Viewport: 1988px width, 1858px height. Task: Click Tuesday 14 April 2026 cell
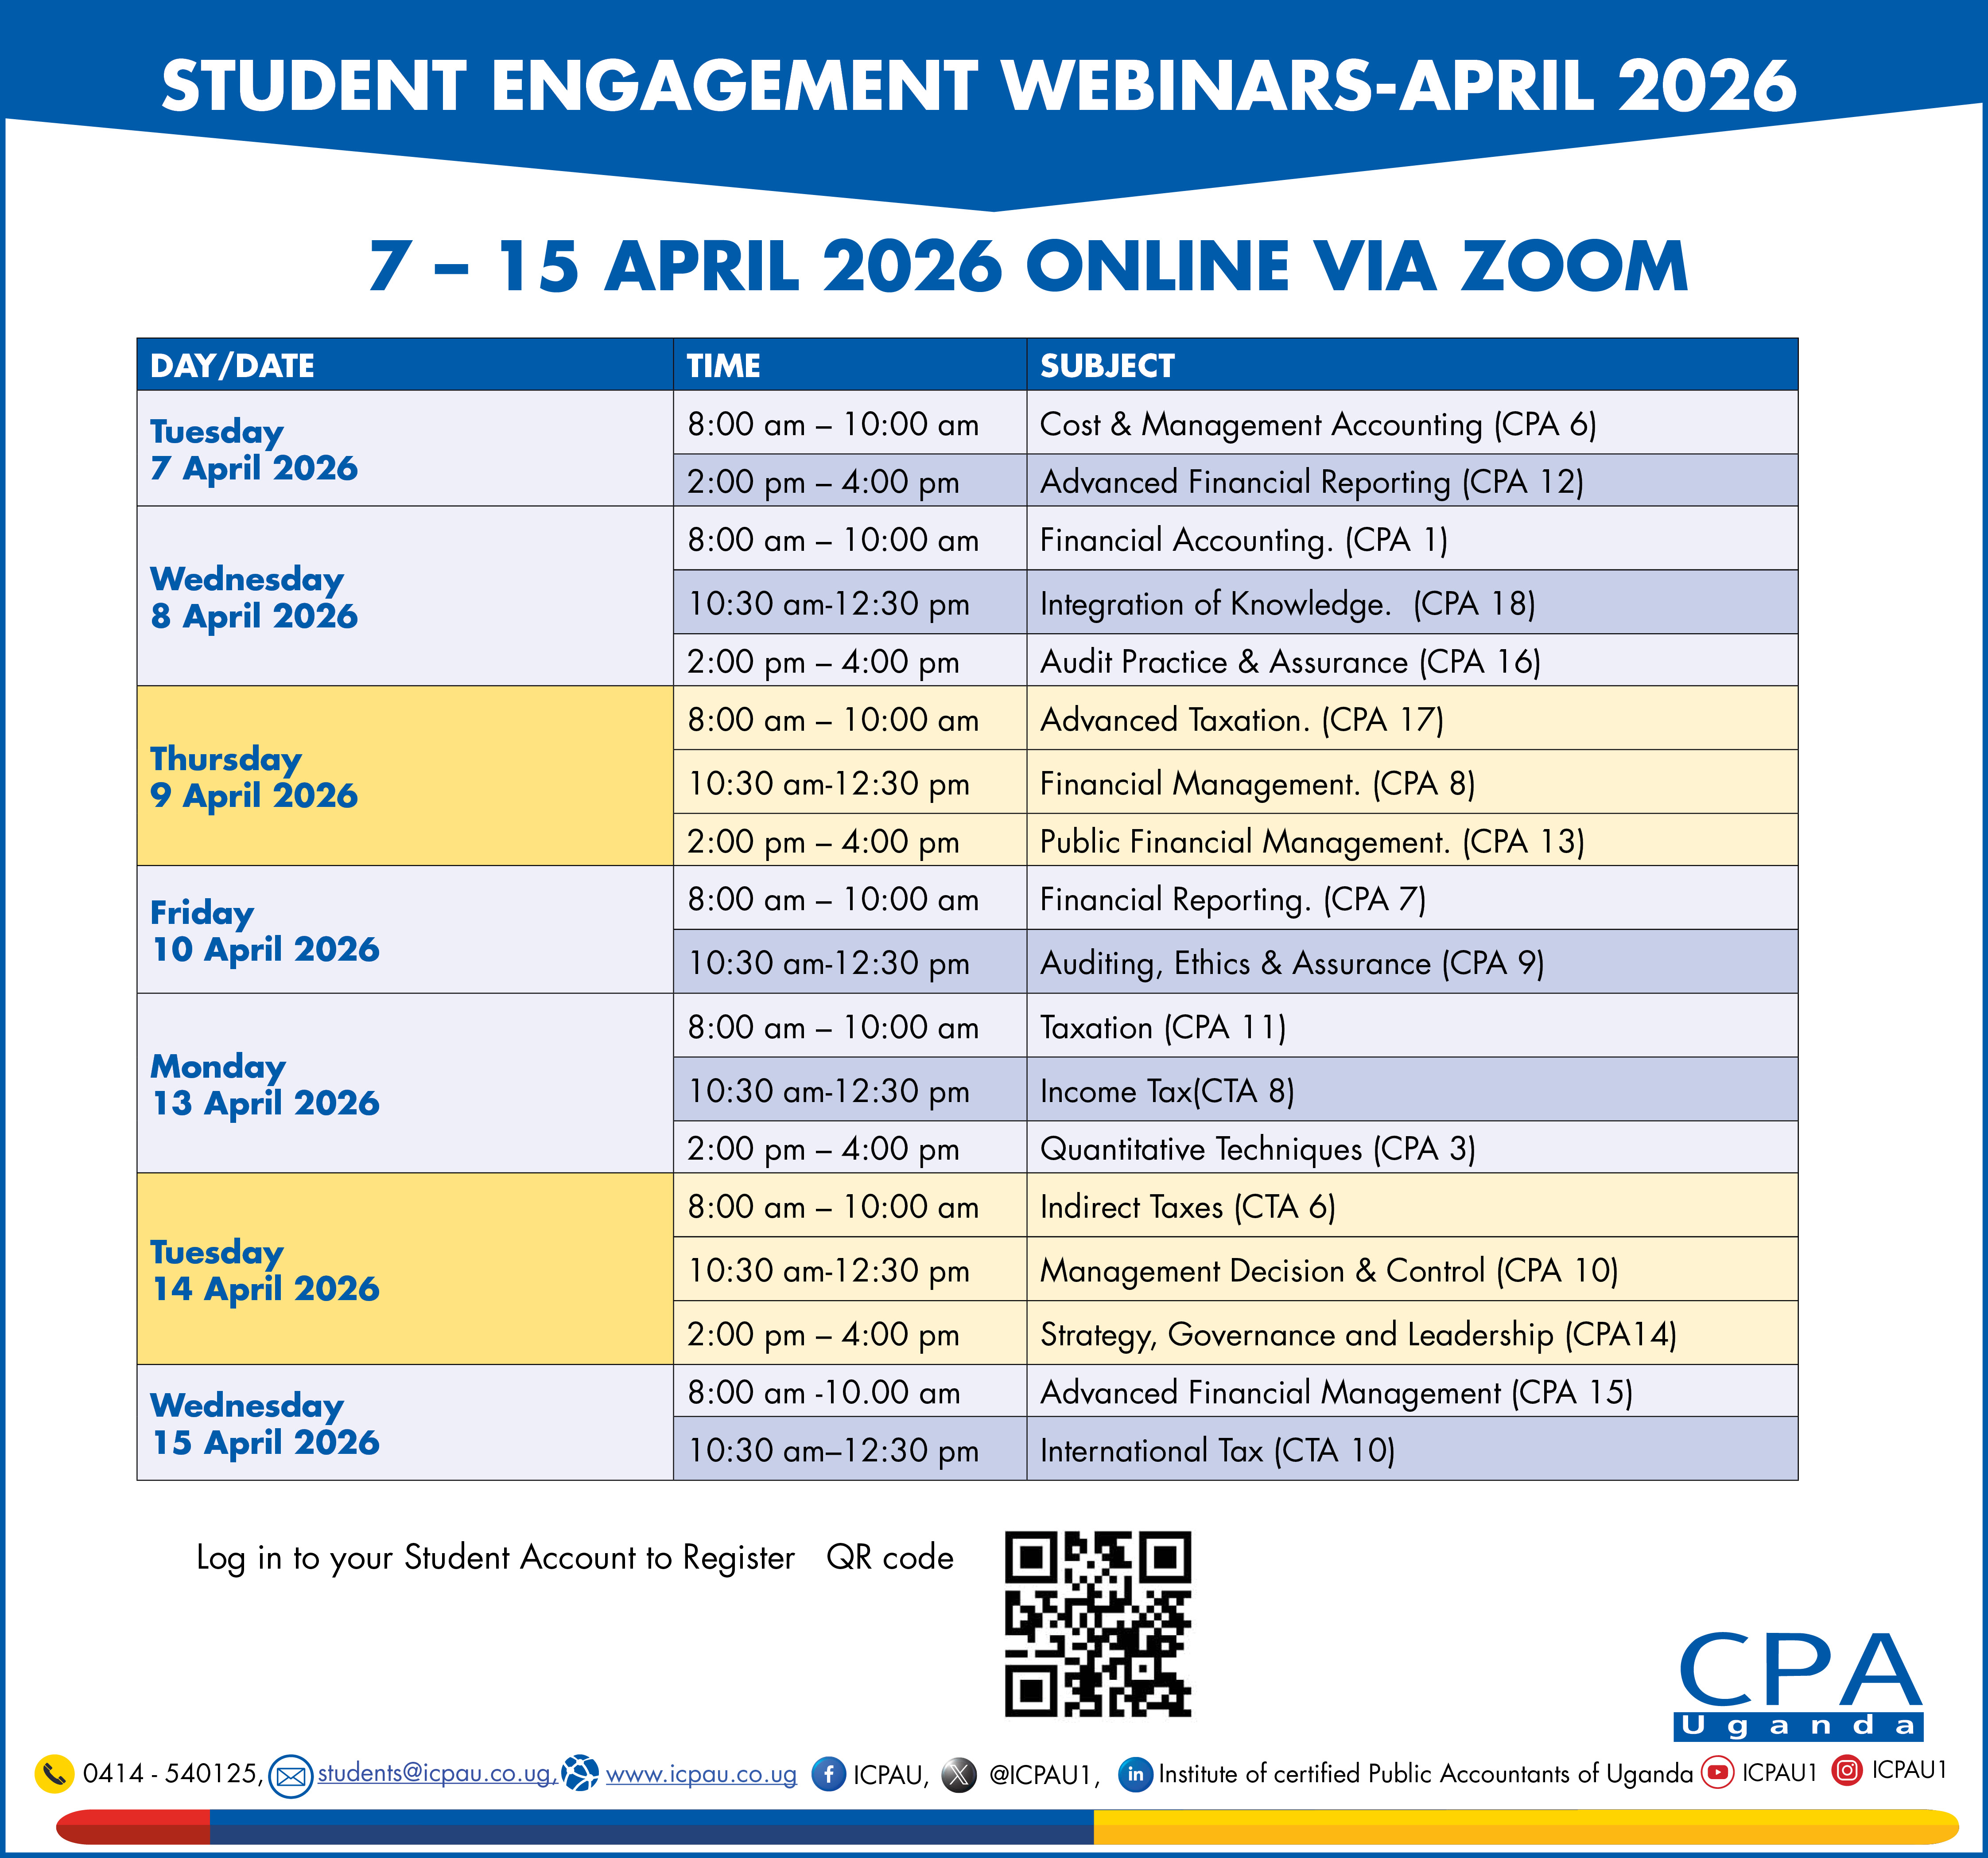coord(265,1270)
